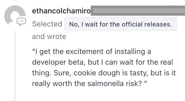Click the word 'Sure,' in the comment
This screenshot has height=101, width=185.
(62, 73)
